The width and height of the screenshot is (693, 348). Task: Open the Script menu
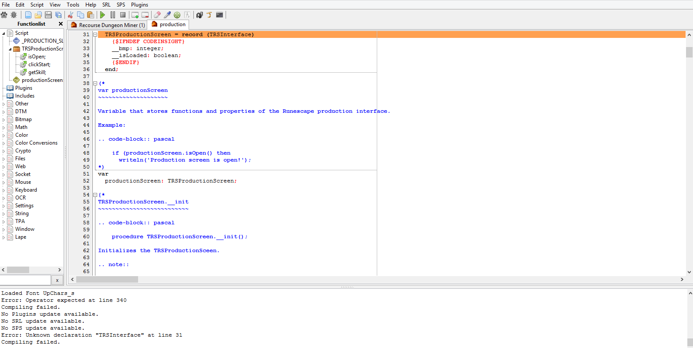tap(37, 5)
